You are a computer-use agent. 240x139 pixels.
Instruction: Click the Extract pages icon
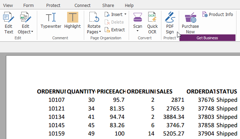click(x=107, y=30)
